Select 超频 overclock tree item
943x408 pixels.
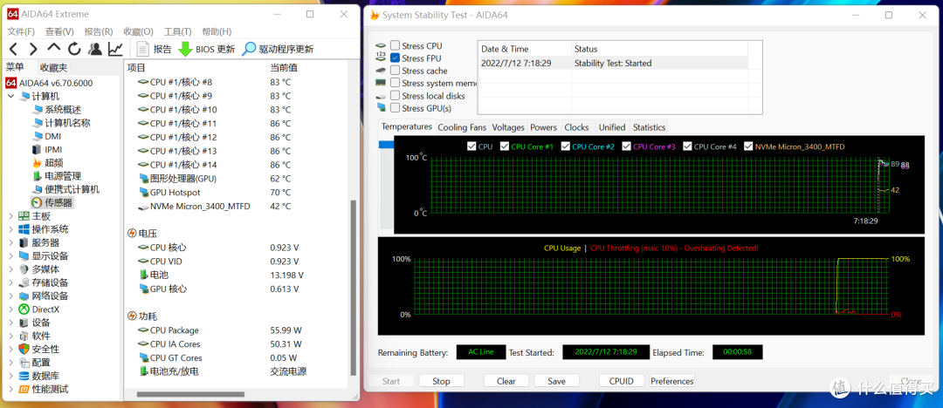[x=54, y=163]
